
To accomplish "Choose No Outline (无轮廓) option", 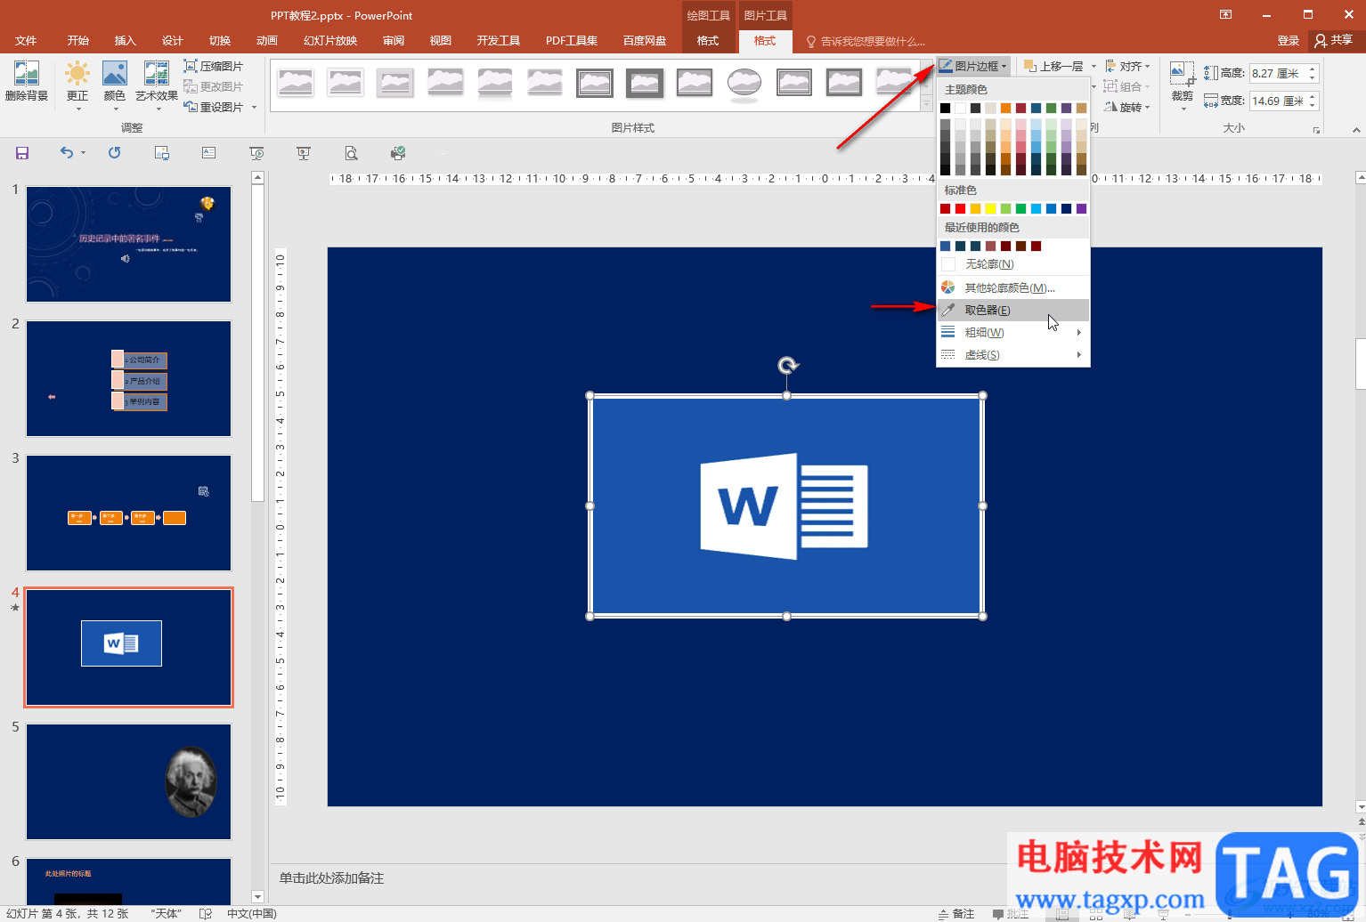I will coord(1013,264).
